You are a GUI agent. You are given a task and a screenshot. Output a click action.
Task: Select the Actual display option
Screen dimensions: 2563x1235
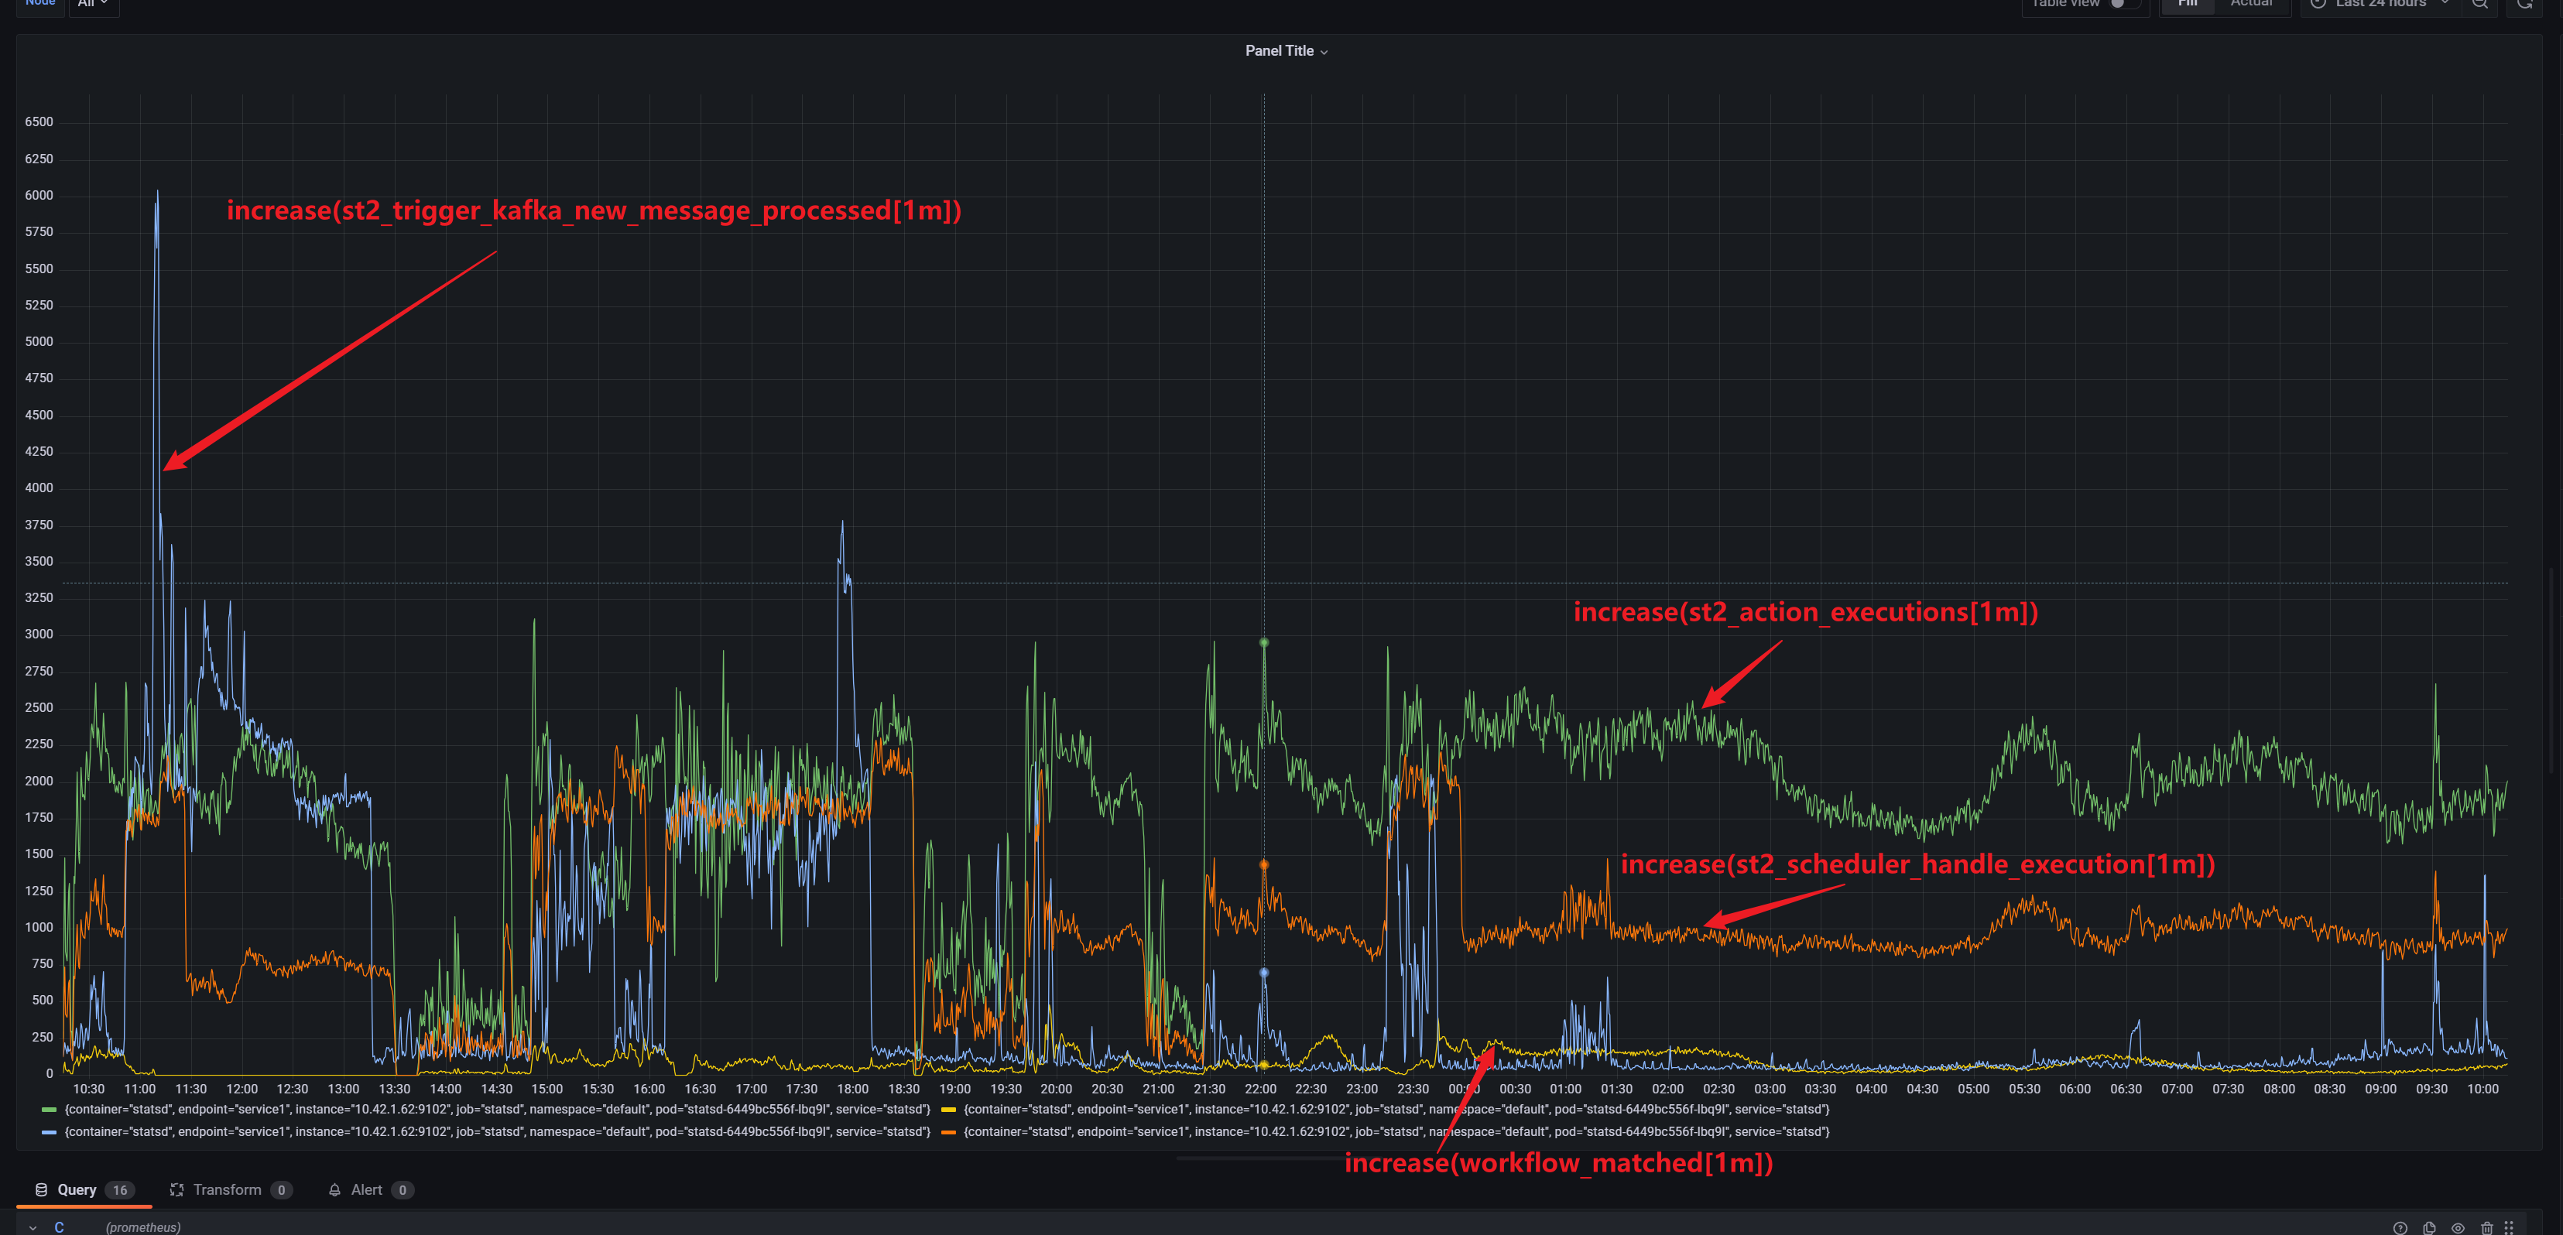pyautogui.click(x=2252, y=4)
